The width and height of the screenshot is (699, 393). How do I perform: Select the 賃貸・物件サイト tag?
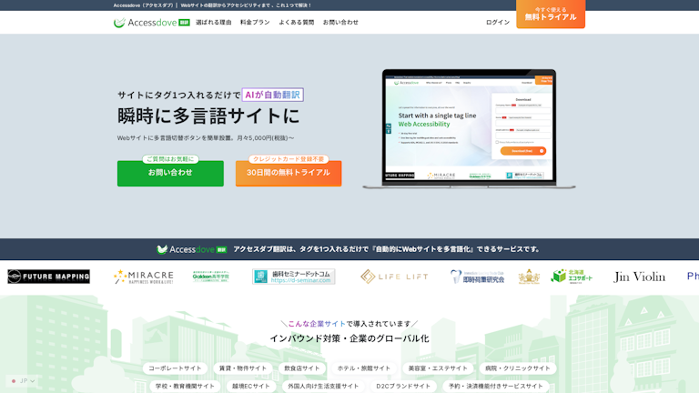coord(242,368)
